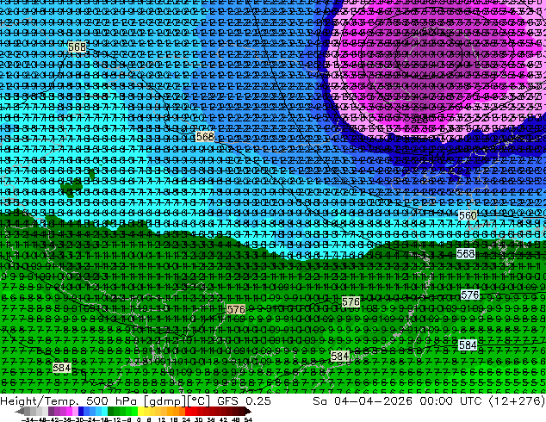Click the 560 height contour label

tap(468, 215)
